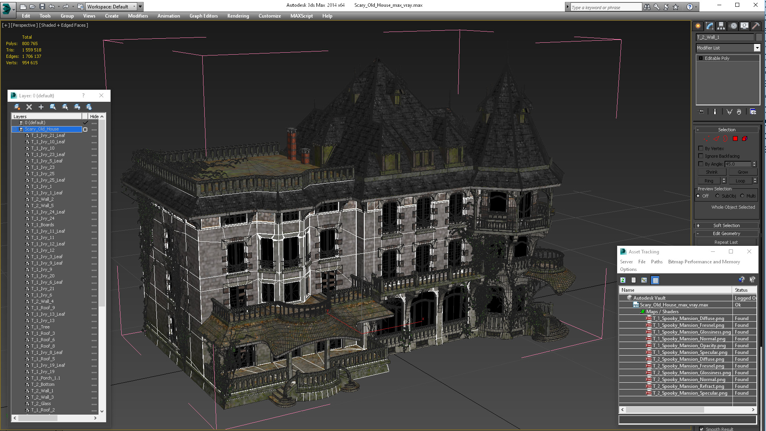Screen dimensions: 766x431
Task: Open the Rendering menu
Action: (238, 16)
